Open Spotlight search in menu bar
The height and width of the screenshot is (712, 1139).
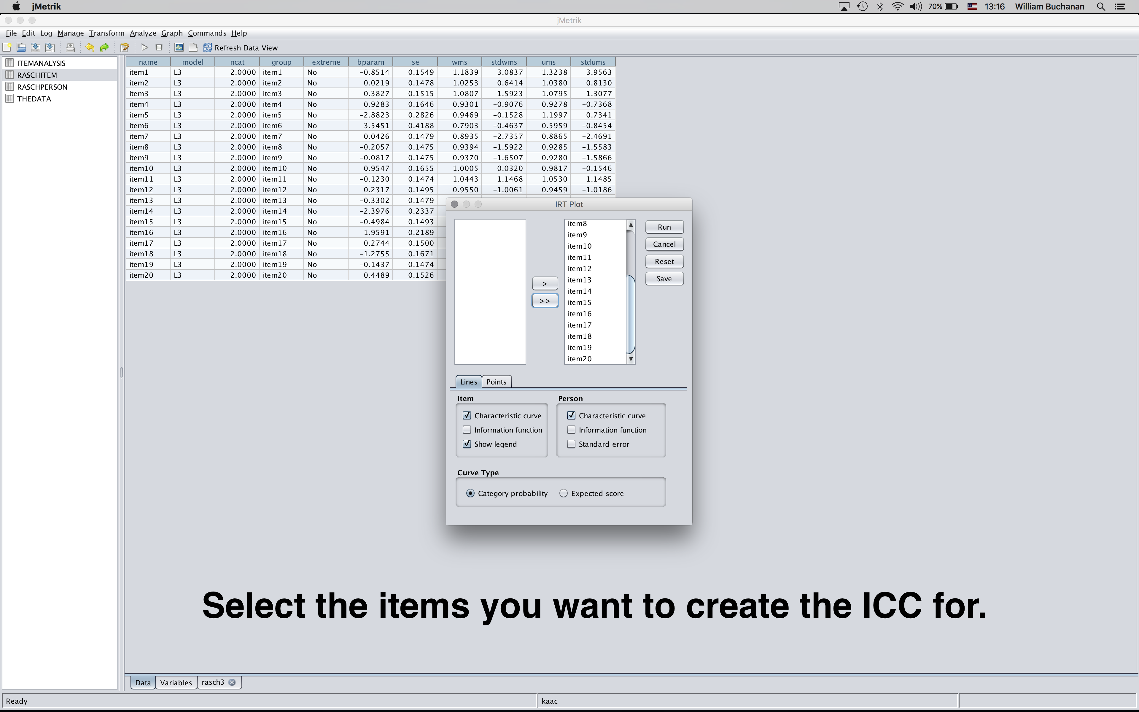point(1101,7)
